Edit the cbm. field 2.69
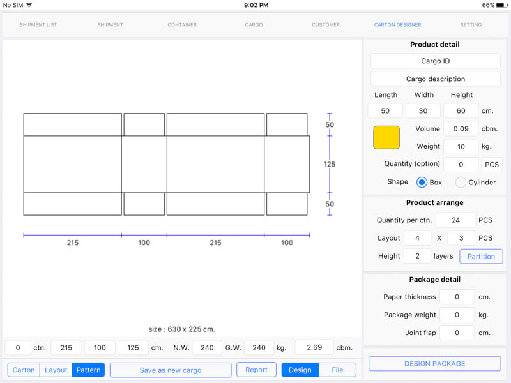The image size is (511, 383). [x=314, y=347]
